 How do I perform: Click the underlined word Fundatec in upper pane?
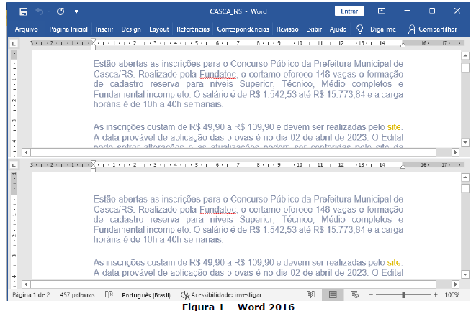point(217,74)
